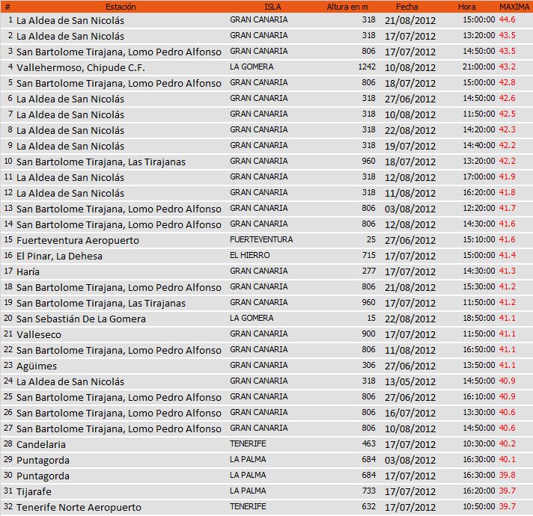Select the Tijarafe station cell
The image size is (533, 516).
point(35,491)
